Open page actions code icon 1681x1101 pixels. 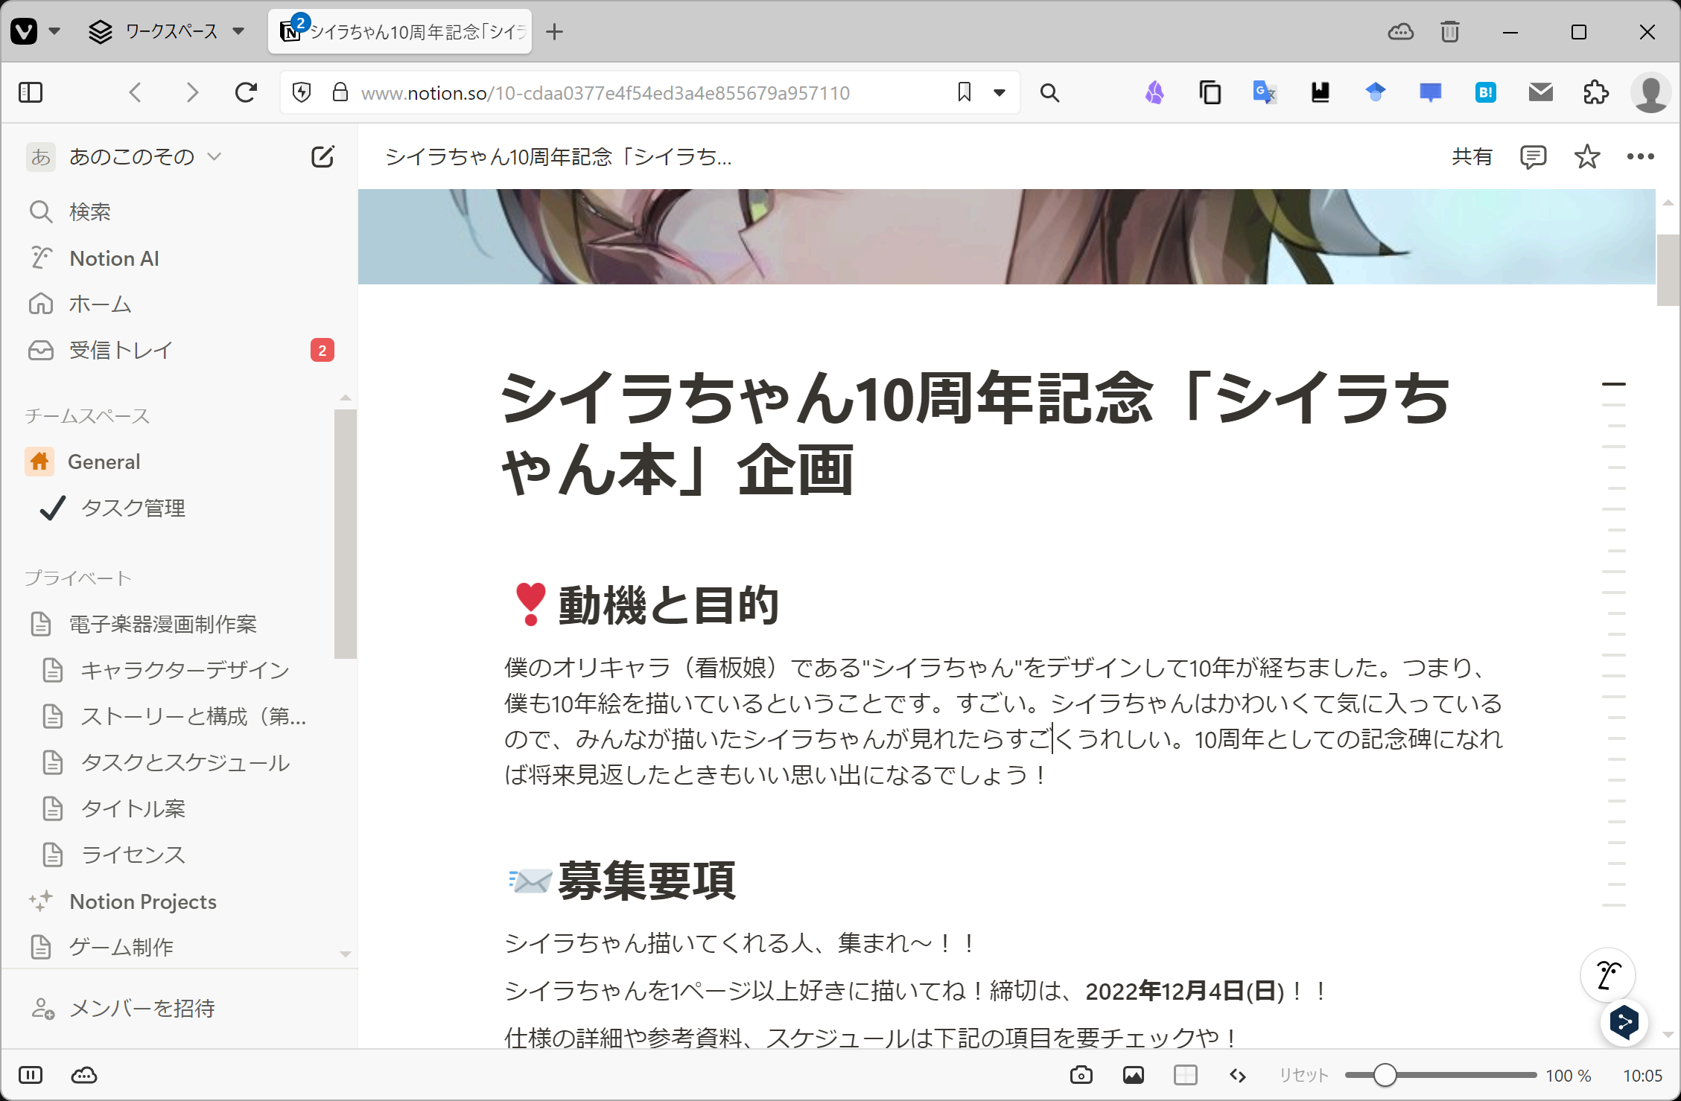pos(1237,1075)
